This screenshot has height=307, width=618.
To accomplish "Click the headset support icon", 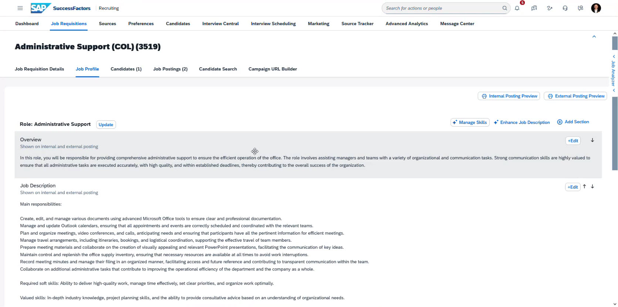I will point(565,8).
